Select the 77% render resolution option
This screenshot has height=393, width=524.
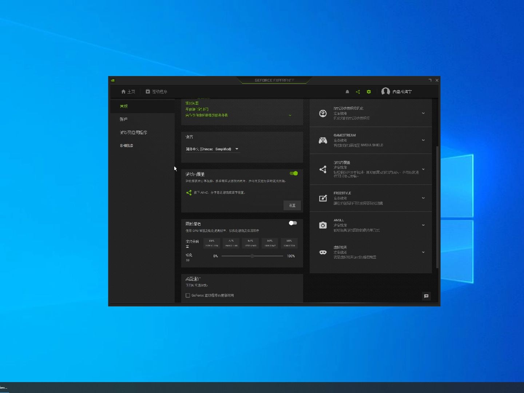tap(231, 243)
